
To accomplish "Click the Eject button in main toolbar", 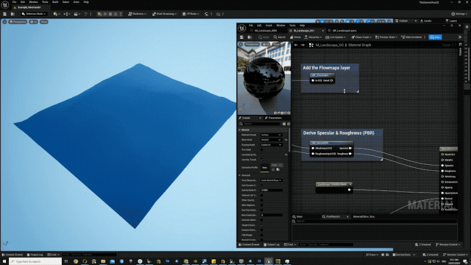I will click(x=115, y=14).
